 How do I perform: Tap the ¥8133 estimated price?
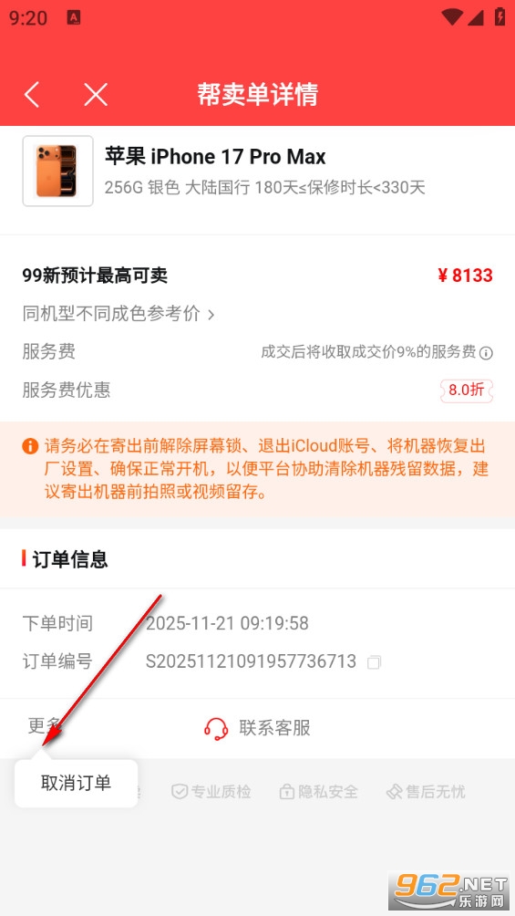pyautogui.click(x=466, y=276)
